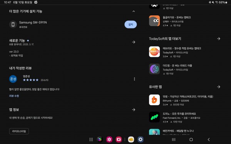The height and width of the screenshot is (144, 231).
Task: Install on Samsung SM-S911N
Action: (x=131, y=25)
